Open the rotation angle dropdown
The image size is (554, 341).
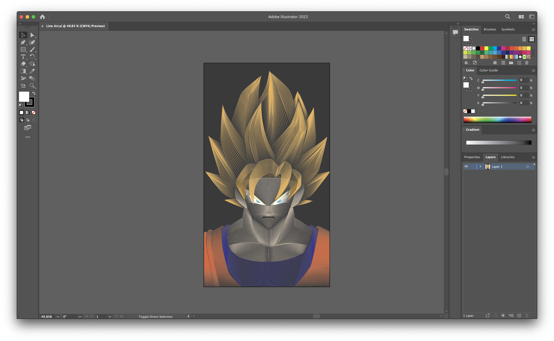tap(80, 316)
